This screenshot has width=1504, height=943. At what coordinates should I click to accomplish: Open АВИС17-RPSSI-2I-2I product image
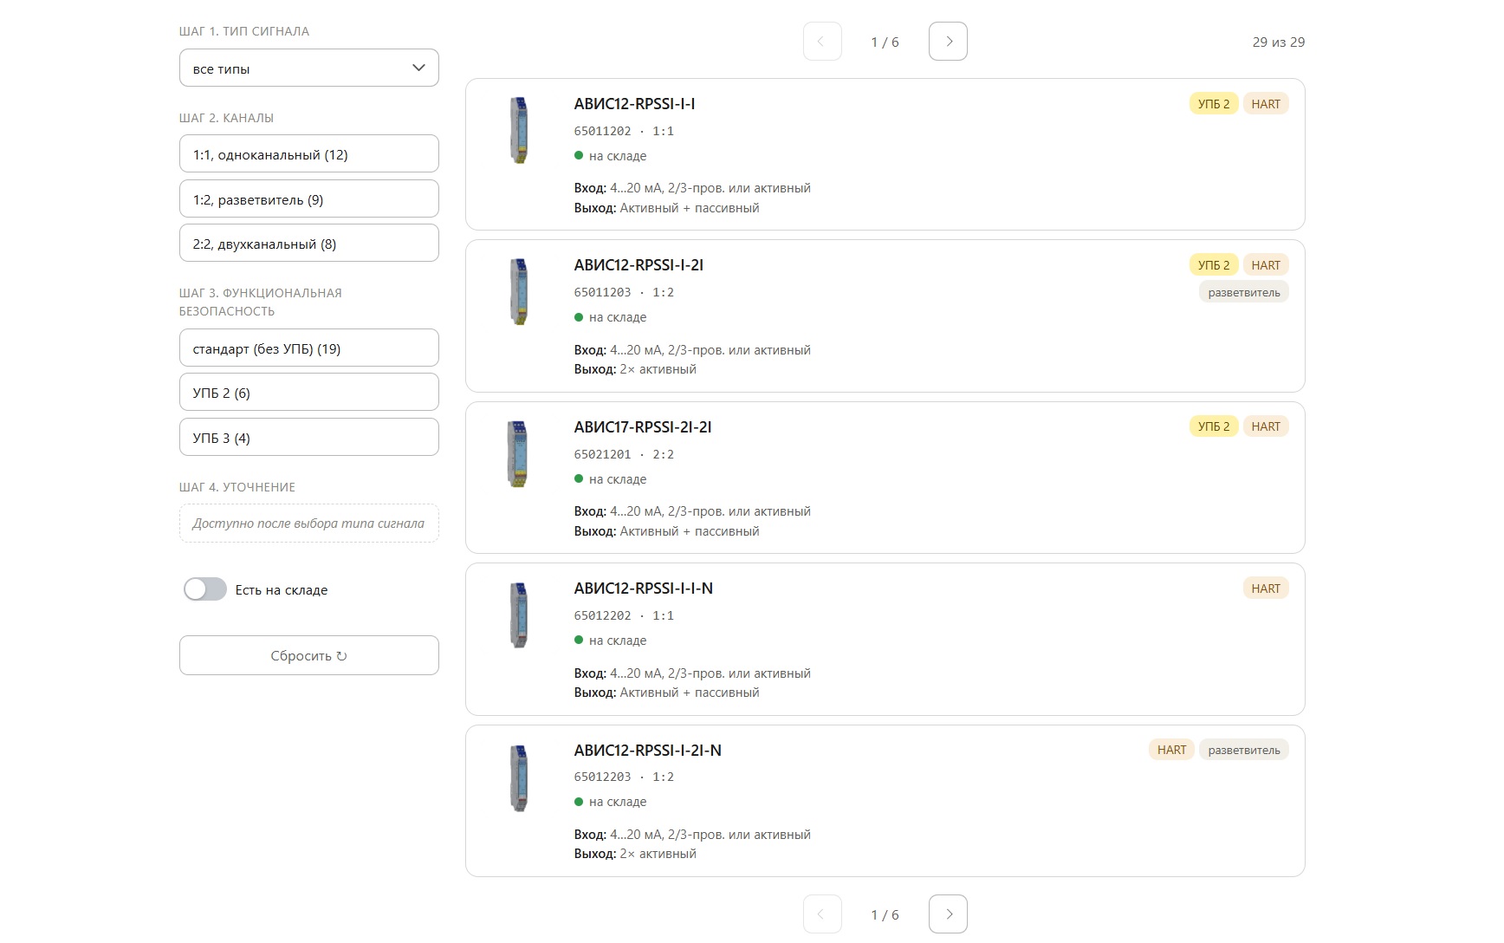(x=518, y=453)
